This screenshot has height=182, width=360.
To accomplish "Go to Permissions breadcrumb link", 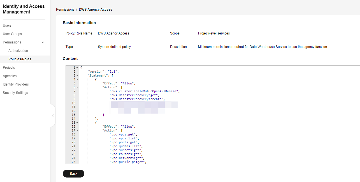I will pyautogui.click(x=65, y=10).
